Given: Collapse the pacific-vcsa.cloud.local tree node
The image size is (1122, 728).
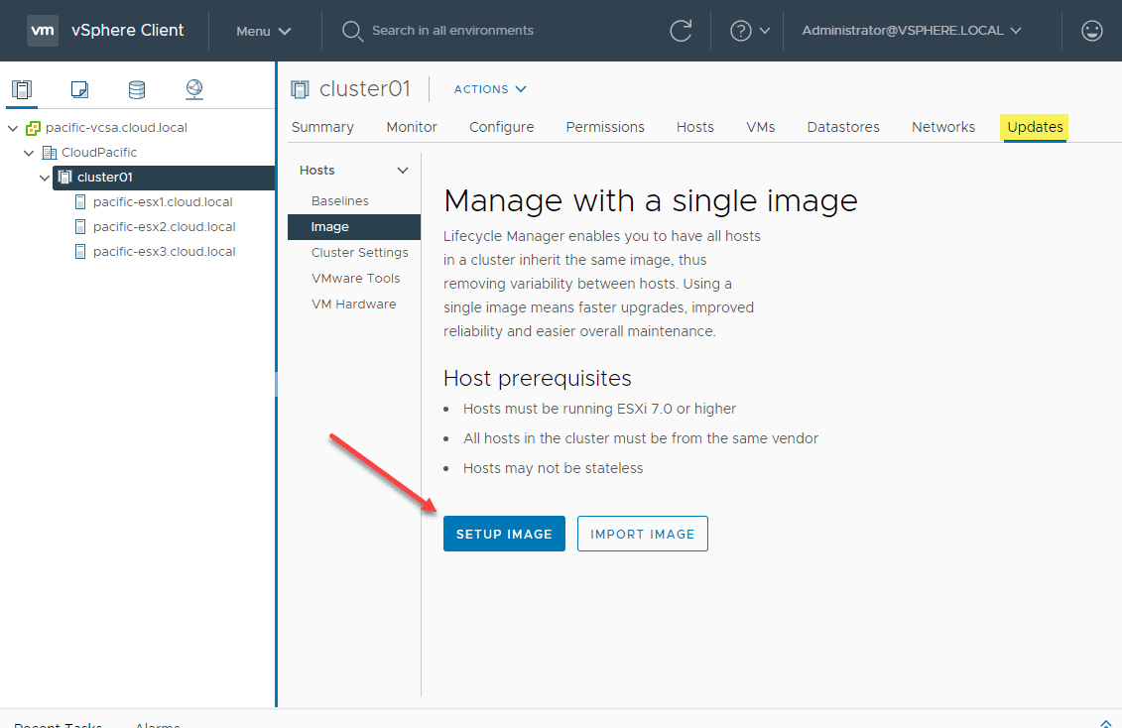Looking at the screenshot, I should [12, 128].
